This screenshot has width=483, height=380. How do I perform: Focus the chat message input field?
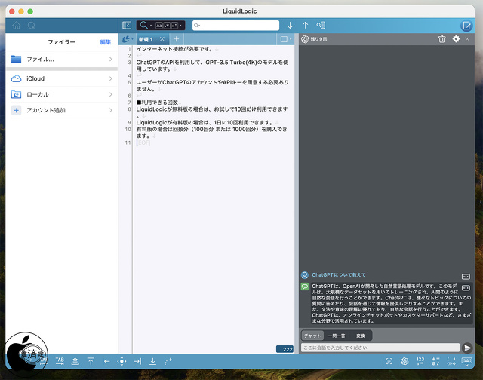[380, 348]
